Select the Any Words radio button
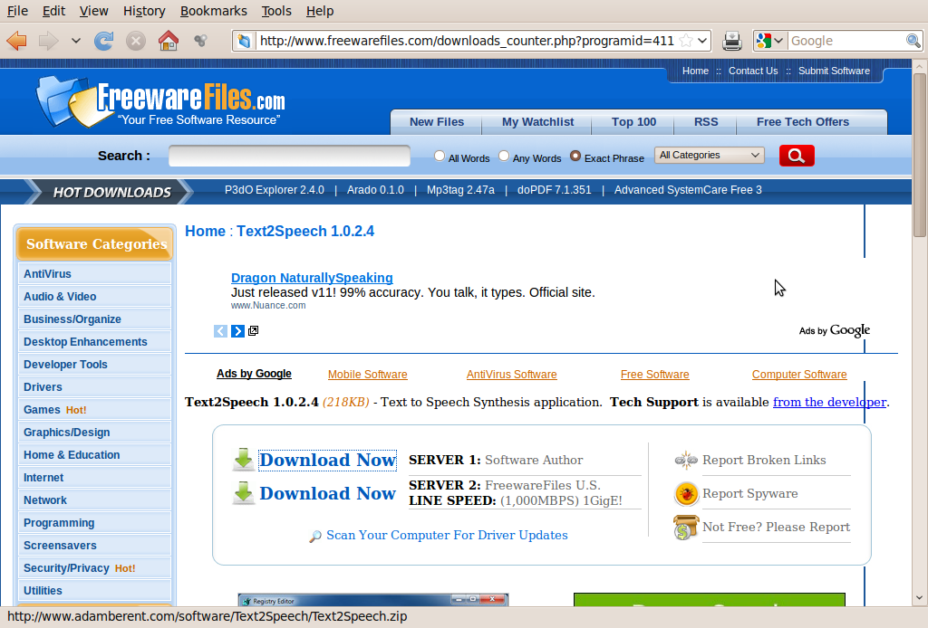The height and width of the screenshot is (628, 928). (504, 156)
